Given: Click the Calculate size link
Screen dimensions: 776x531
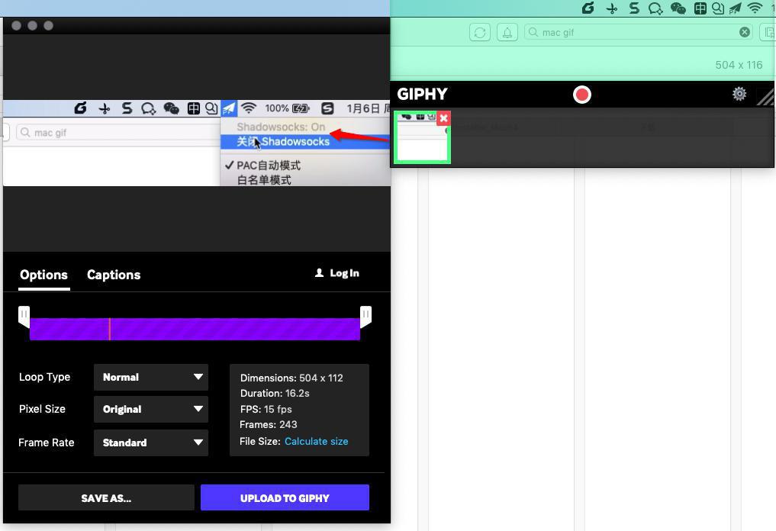Looking at the screenshot, I should pyautogui.click(x=316, y=441).
